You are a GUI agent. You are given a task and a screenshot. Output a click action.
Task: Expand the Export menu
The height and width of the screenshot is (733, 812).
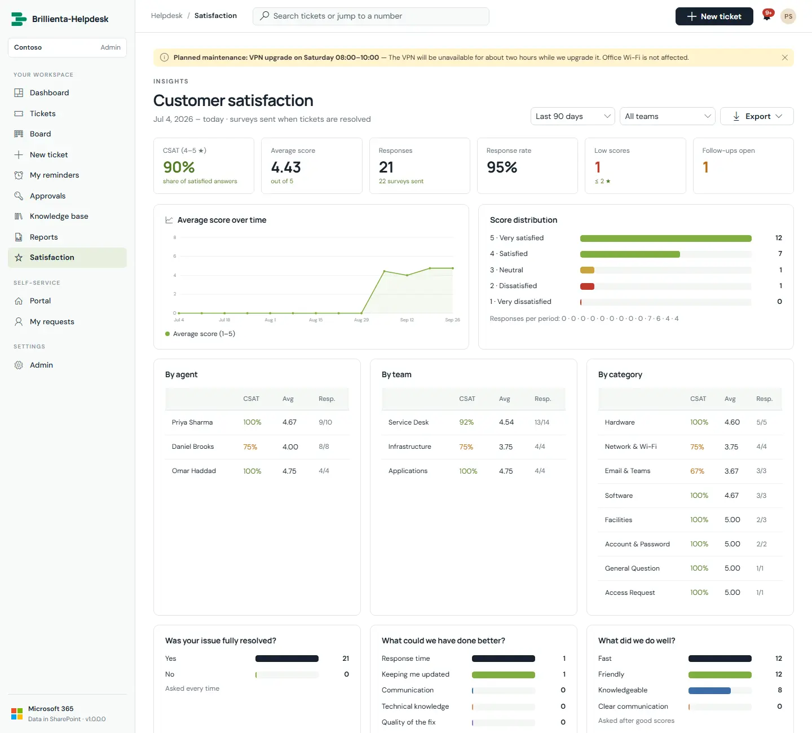757,116
